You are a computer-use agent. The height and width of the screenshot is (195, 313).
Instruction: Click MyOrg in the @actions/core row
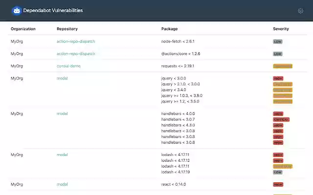[17, 54]
